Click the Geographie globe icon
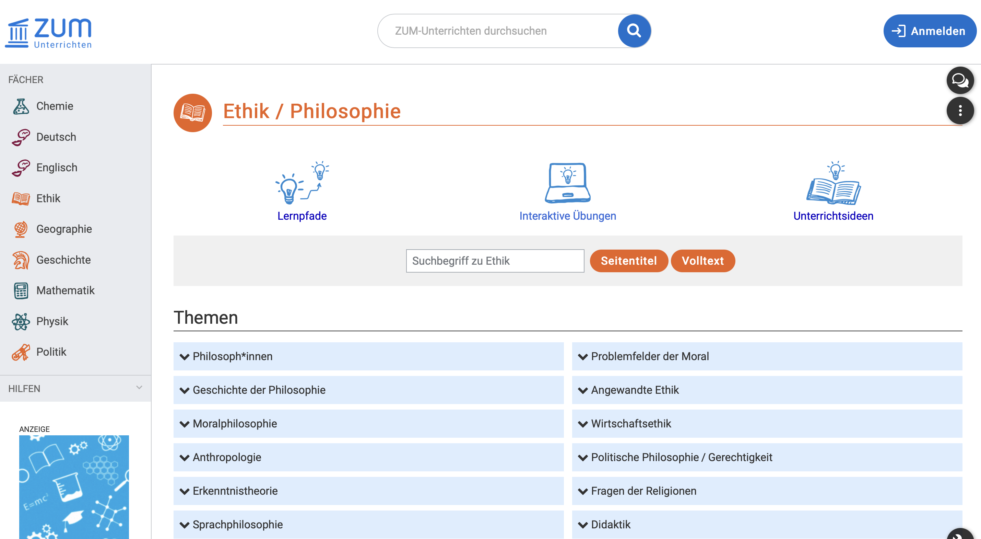 click(x=21, y=229)
